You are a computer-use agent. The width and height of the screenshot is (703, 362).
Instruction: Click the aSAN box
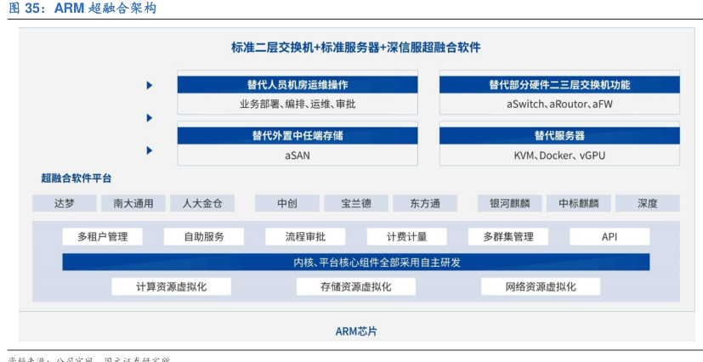298,156
